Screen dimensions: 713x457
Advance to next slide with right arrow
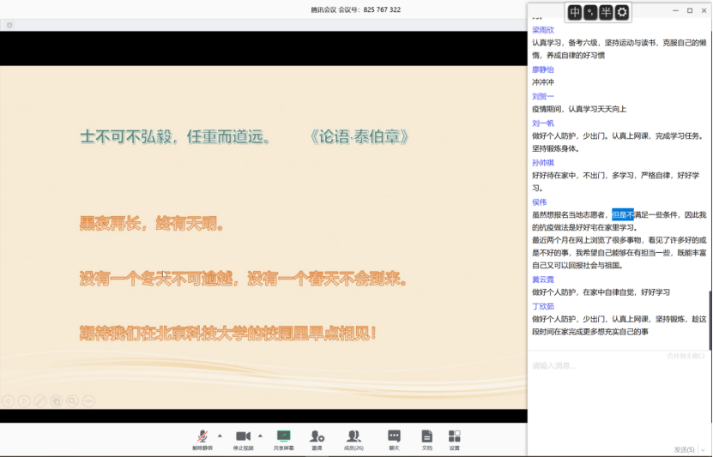[x=24, y=400]
